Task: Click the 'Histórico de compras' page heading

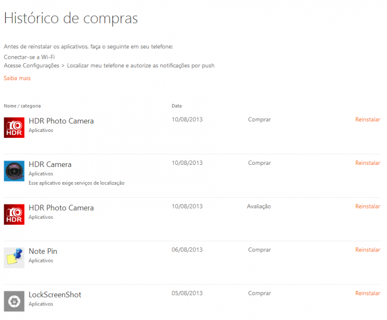Action: click(71, 18)
